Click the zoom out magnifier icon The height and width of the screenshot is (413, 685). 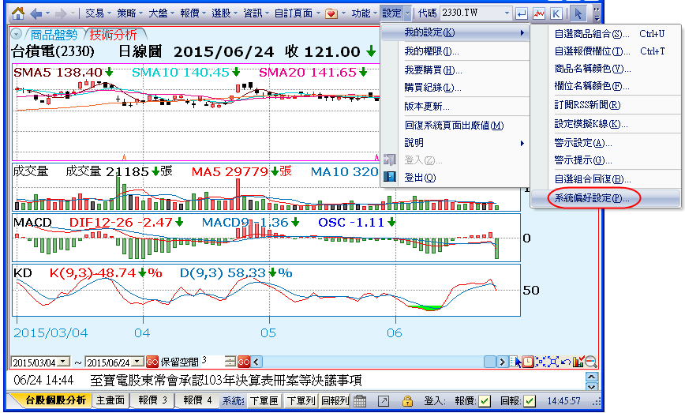tap(590, 362)
